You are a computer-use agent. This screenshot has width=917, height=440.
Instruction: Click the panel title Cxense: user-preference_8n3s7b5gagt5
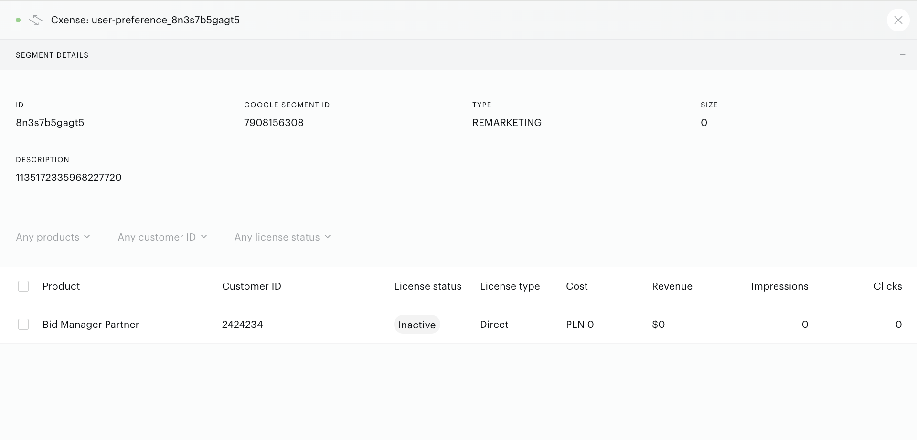click(x=145, y=20)
